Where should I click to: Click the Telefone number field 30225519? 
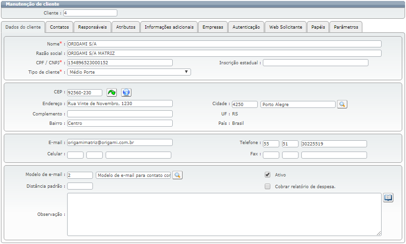pos(334,144)
